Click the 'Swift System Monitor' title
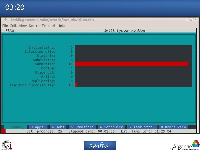The height and width of the screenshot is (150, 200). (125, 31)
